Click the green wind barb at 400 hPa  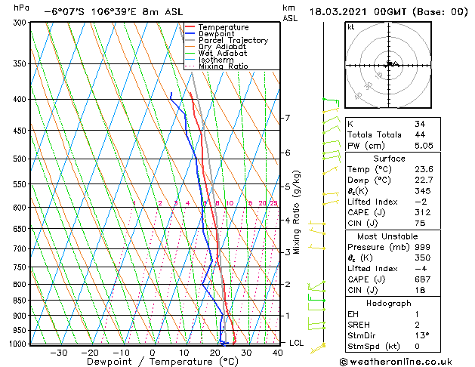[331, 102]
